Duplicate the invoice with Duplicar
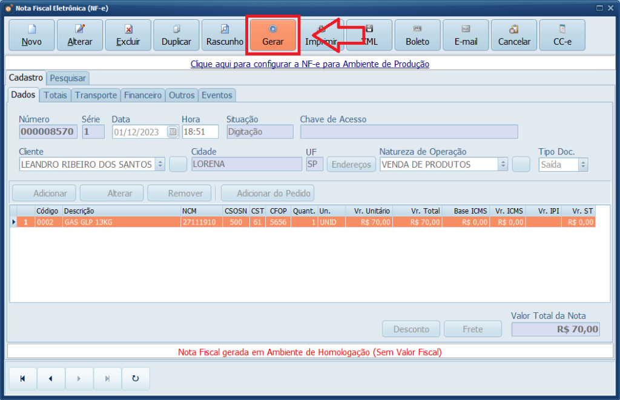 click(x=176, y=35)
